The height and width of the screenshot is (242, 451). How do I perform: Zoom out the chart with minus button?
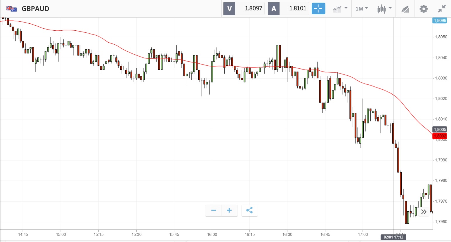[x=214, y=210]
